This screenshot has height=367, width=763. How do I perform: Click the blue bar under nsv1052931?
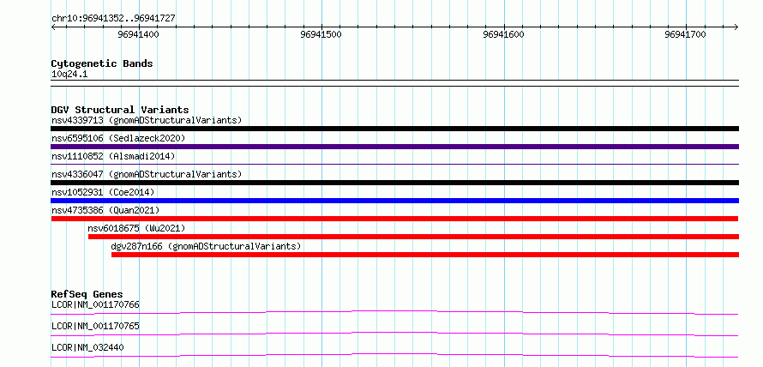[394, 201]
